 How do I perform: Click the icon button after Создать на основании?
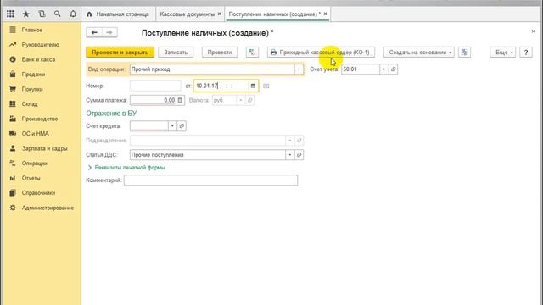(464, 53)
